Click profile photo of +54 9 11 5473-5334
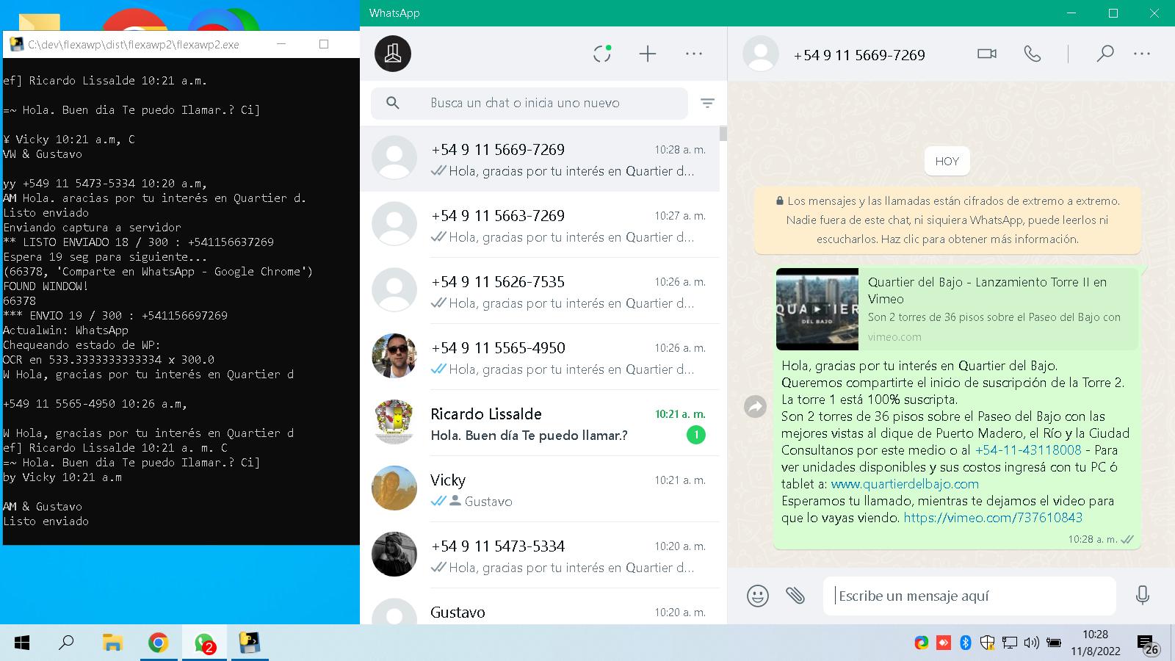 click(394, 555)
